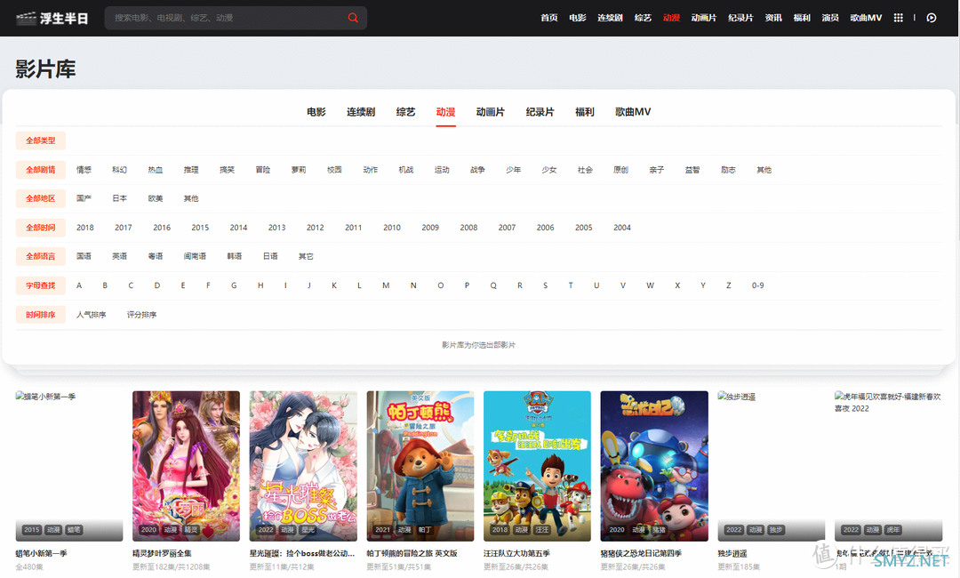
Task: Filter by 励志 genre
Action: point(728,170)
